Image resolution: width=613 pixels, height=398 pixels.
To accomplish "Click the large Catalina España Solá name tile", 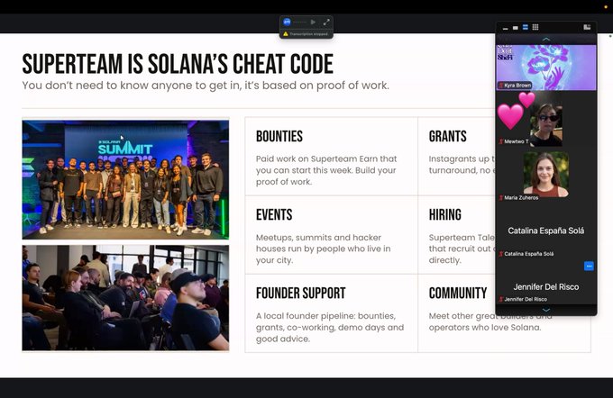I will click(x=546, y=231).
